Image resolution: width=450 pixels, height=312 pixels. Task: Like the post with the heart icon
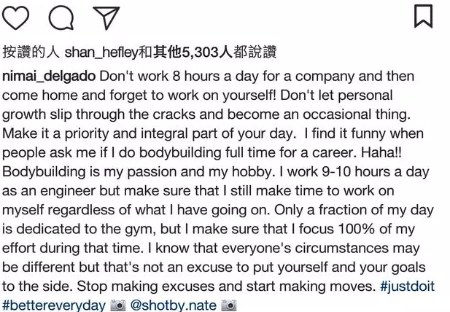pyautogui.click(x=18, y=16)
